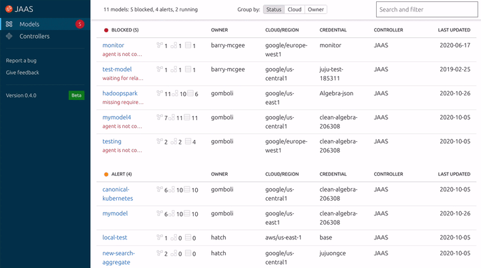Click the '2019-02-25' last updated date
Image resolution: width=481 pixels, height=268 pixels.
click(455, 69)
